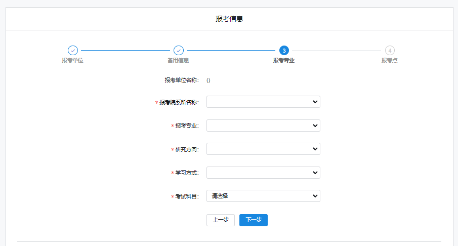Switch to the 备用信息 step label
Image resolution: width=458 pixels, height=246 pixels.
(178, 61)
